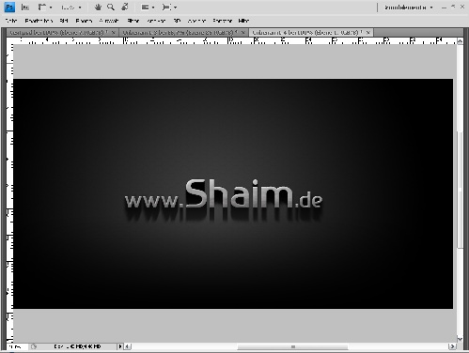The height and width of the screenshot is (353, 469).
Task: Open the Datei menu
Action: (11, 21)
